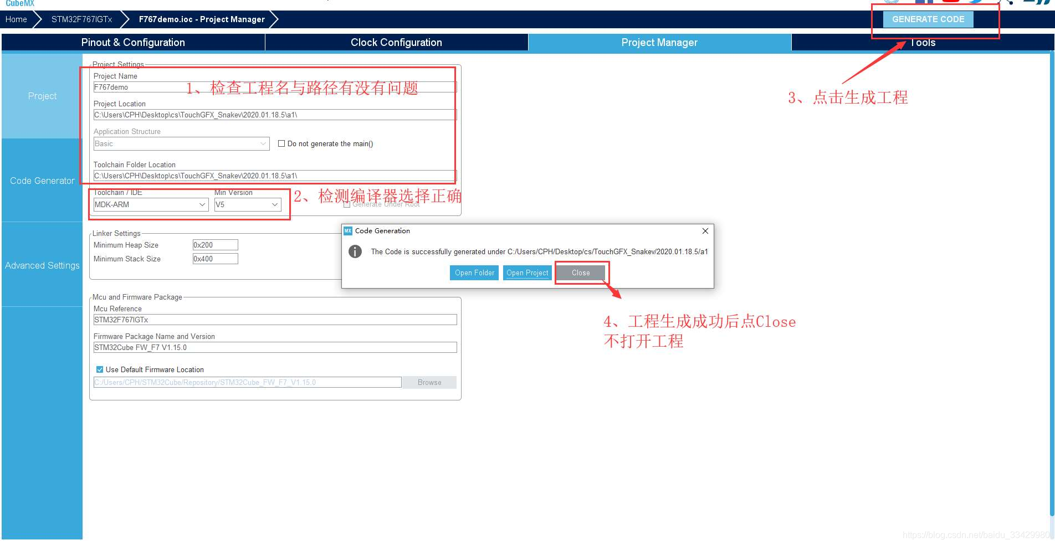The width and height of the screenshot is (1055, 545).
Task: Click the code successfully generated message text
Action: click(x=539, y=251)
